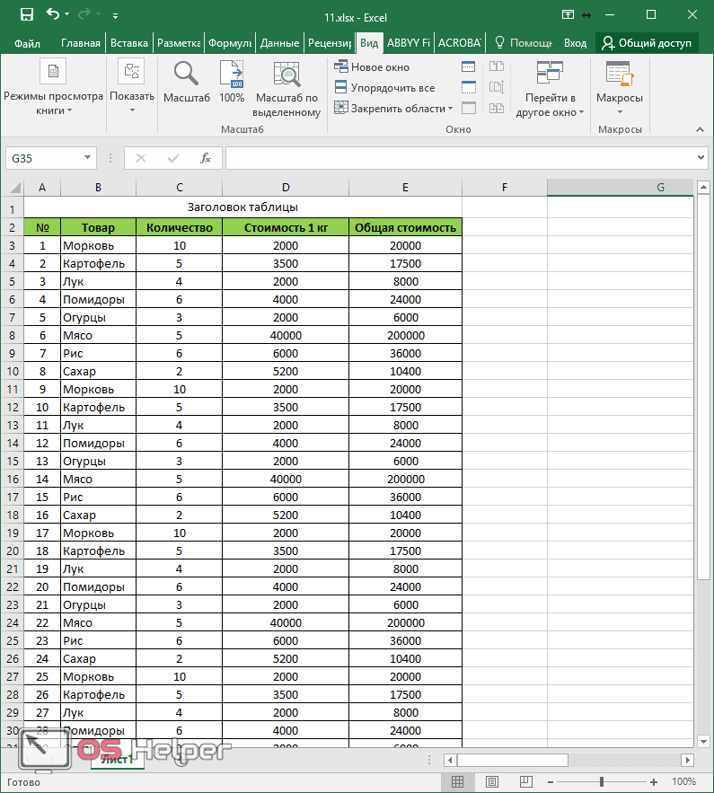Viewport: 714px width, 793px height.
Task: Click the 100% zoom level in status bar
Action: (683, 782)
